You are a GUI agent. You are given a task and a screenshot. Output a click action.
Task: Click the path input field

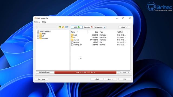[x=47, y=27]
